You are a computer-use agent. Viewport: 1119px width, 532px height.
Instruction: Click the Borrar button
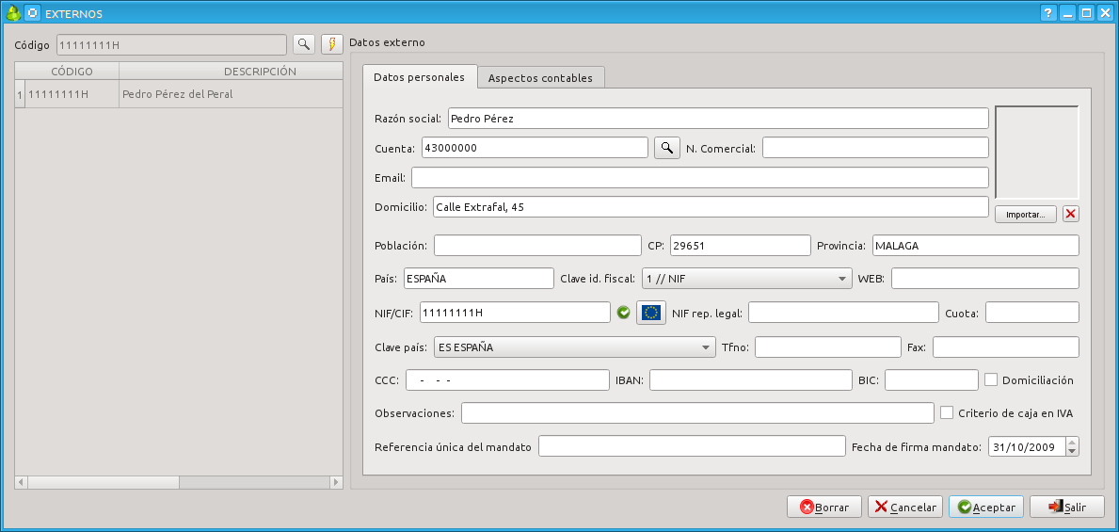(824, 507)
